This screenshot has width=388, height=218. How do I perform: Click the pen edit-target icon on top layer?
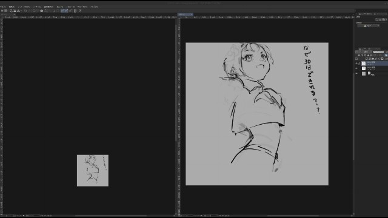360,64
